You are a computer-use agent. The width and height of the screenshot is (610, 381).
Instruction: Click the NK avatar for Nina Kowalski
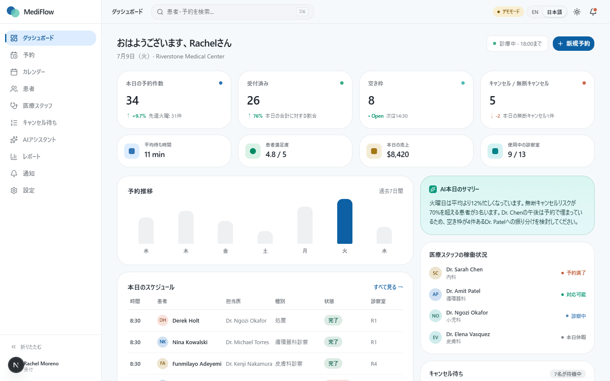163,342
